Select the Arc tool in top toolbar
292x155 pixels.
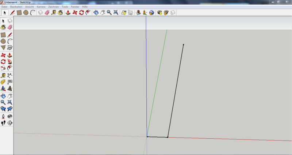pyautogui.click(x=32, y=12)
